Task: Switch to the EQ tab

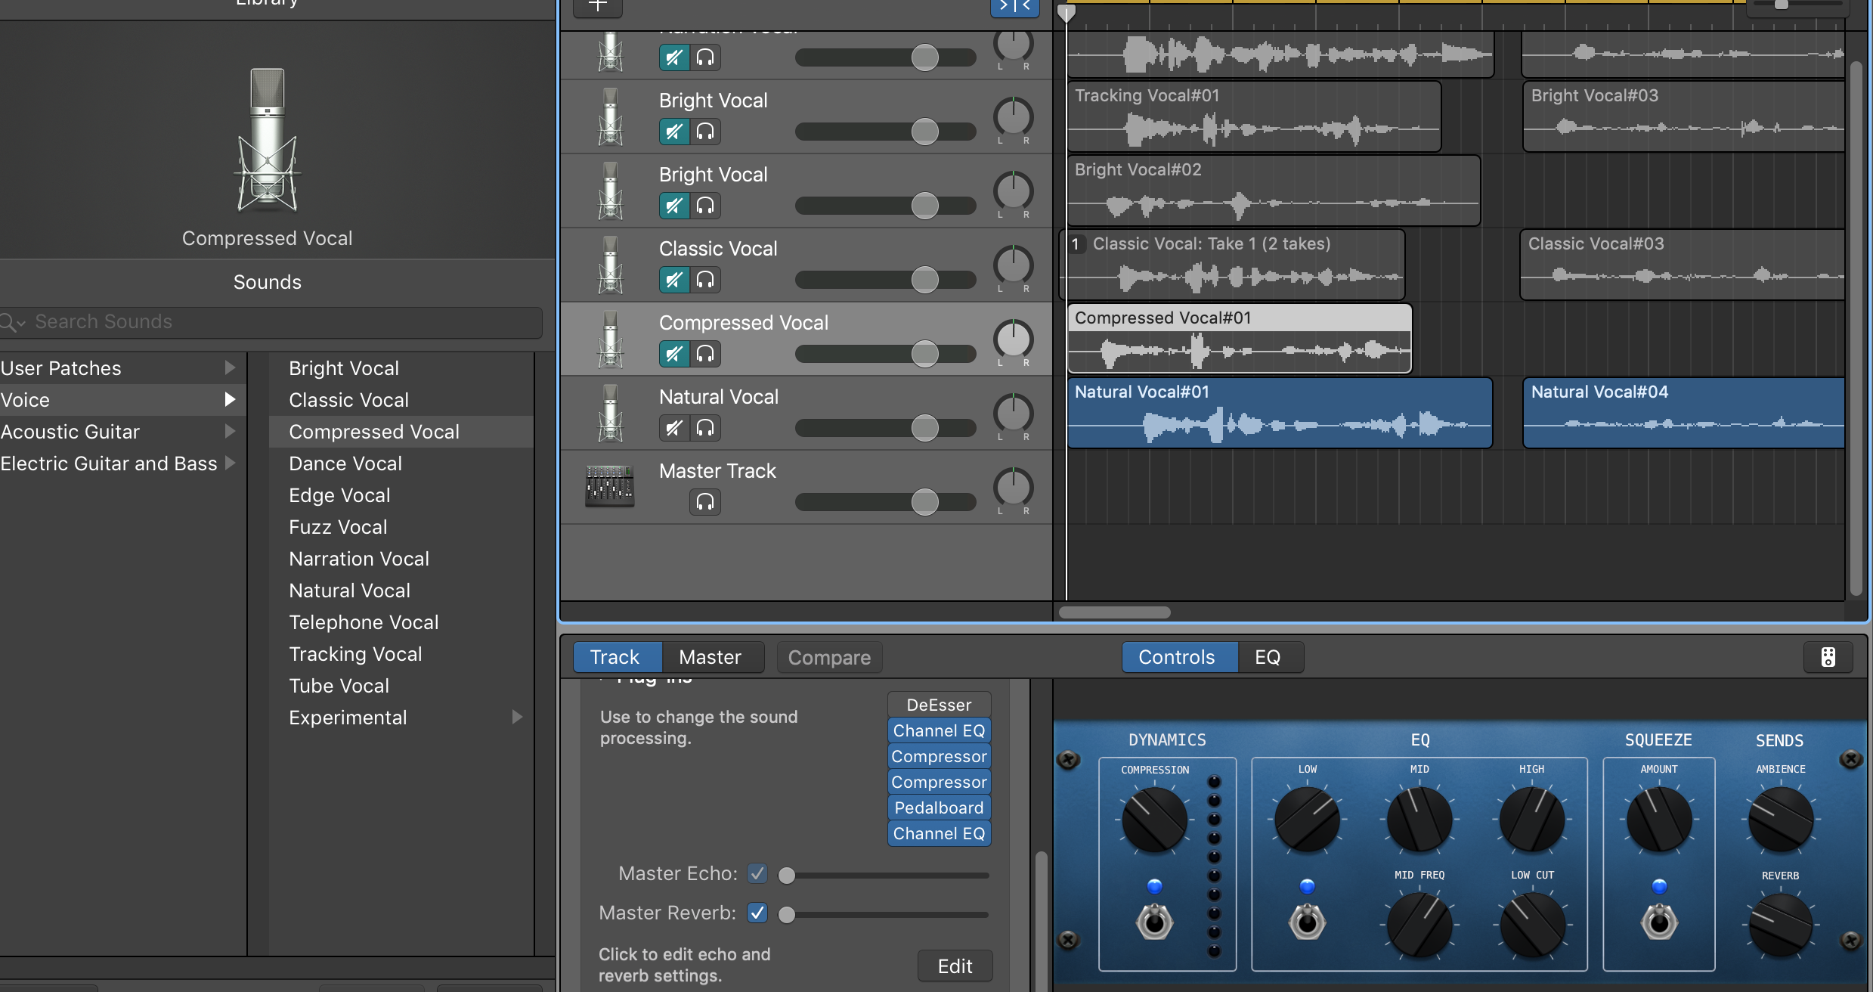Action: tap(1268, 657)
